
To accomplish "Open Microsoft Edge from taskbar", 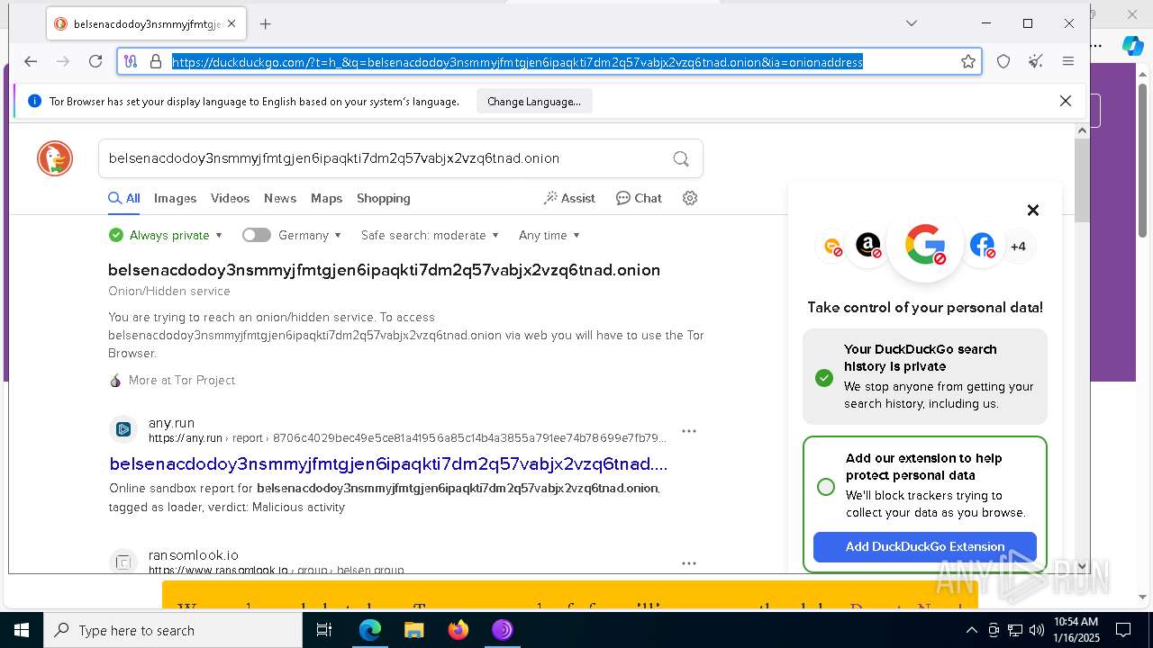I will click(x=370, y=630).
